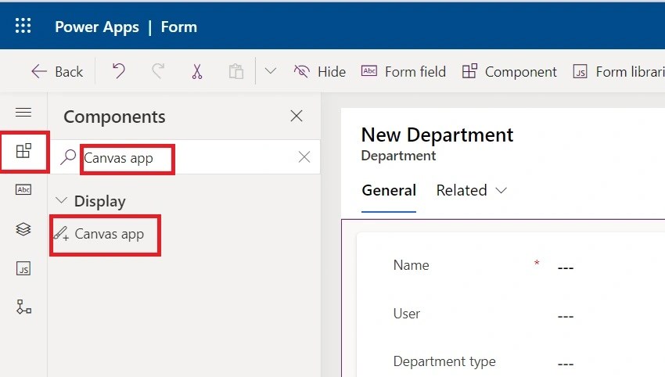This screenshot has width=665, height=377.
Task: Click the Paste clipboard icon
Action: click(235, 71)
